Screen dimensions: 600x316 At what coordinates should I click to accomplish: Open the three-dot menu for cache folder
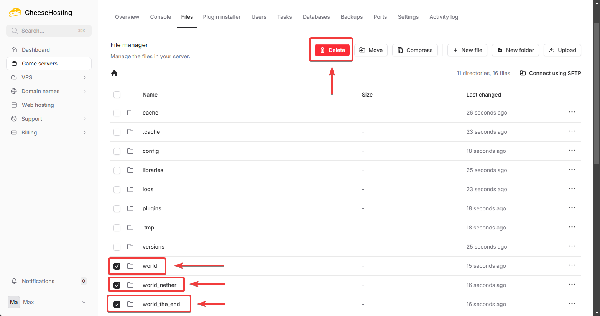click(572, 112)
